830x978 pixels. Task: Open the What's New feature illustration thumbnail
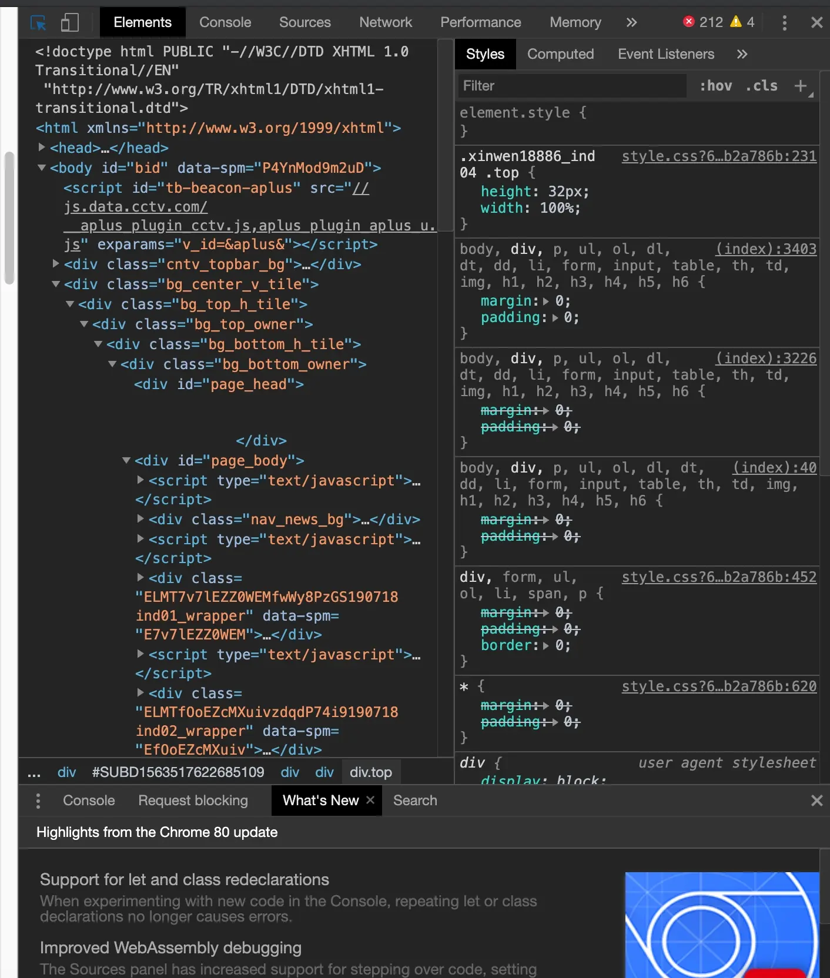[x=722, y=925]
